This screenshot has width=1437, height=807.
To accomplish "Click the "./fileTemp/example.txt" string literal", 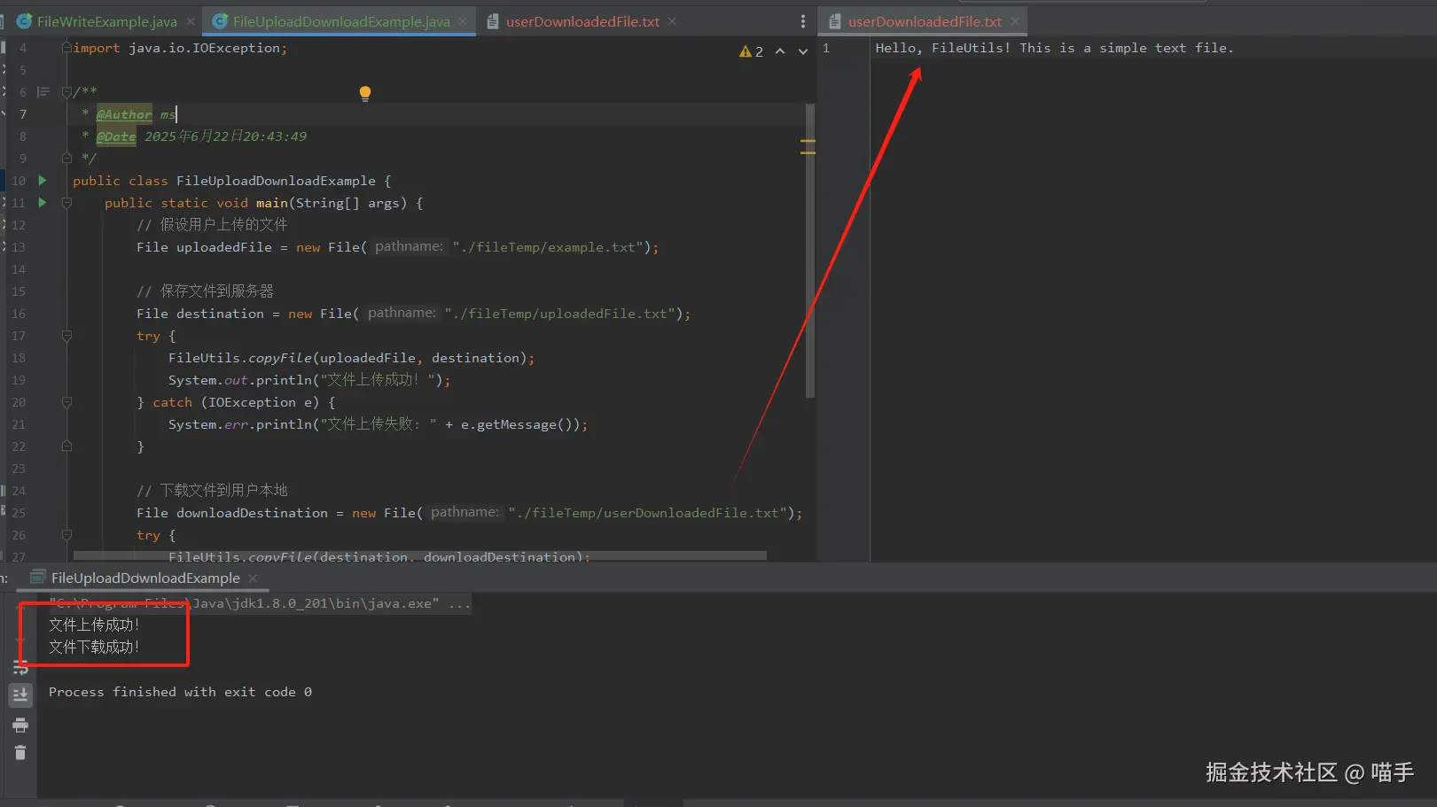I will [x=548, y=247].
